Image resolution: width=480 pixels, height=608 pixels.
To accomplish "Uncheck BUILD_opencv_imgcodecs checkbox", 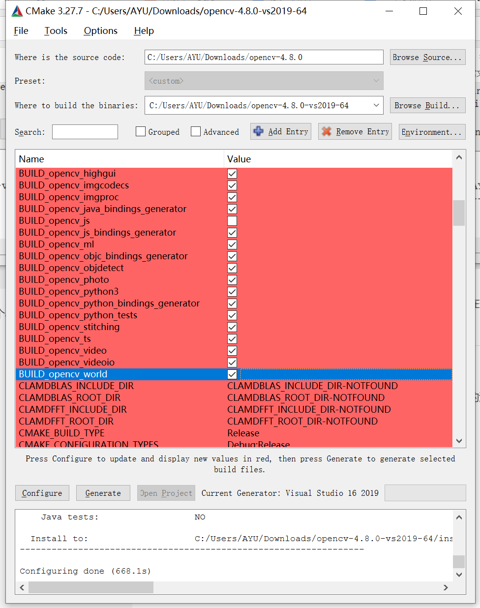I will tap(232, 185).
